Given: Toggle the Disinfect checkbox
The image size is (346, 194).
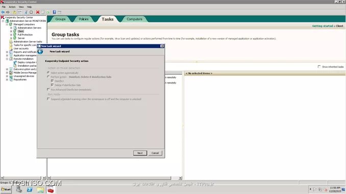Looking at the screenshot, I should click(x=52, y=81).
